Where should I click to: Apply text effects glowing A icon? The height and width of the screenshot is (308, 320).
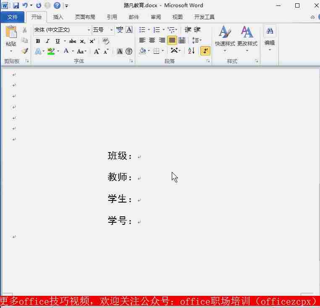pyautogui.click(x=38, y=51)
